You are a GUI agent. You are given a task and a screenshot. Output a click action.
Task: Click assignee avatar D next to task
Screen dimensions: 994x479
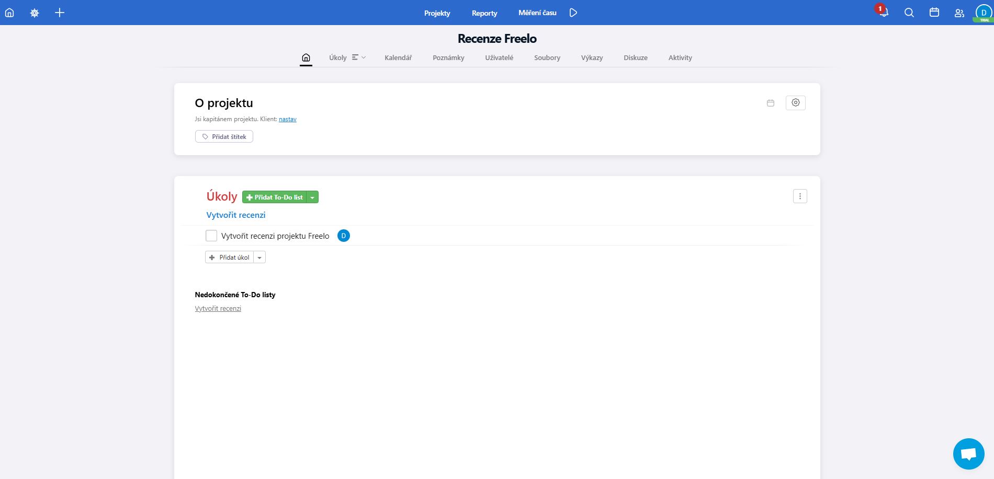[344, 236]
